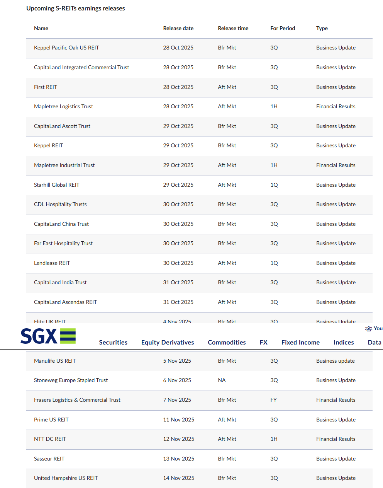Click the 7 Nov 2025 release date
Viewport: 383px width, 488px height.
point(177,400)
